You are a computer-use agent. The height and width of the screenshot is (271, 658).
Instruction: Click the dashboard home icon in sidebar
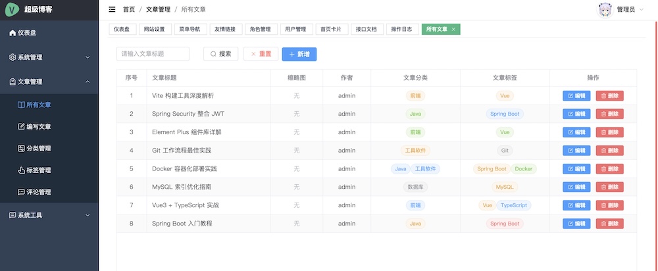[13, 33]
